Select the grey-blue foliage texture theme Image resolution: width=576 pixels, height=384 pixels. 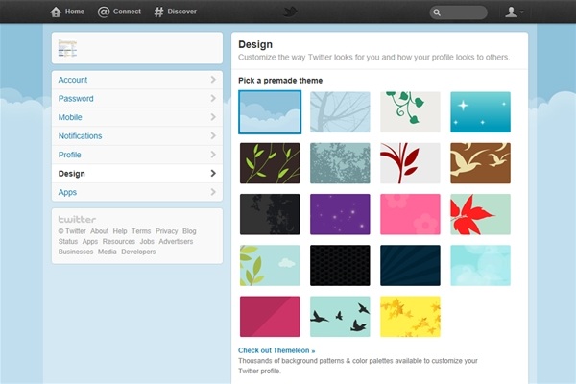[340, 163]
